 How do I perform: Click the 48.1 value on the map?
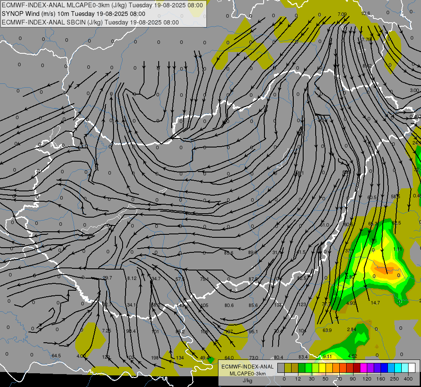pyautogui.click(x=299, y=173)
